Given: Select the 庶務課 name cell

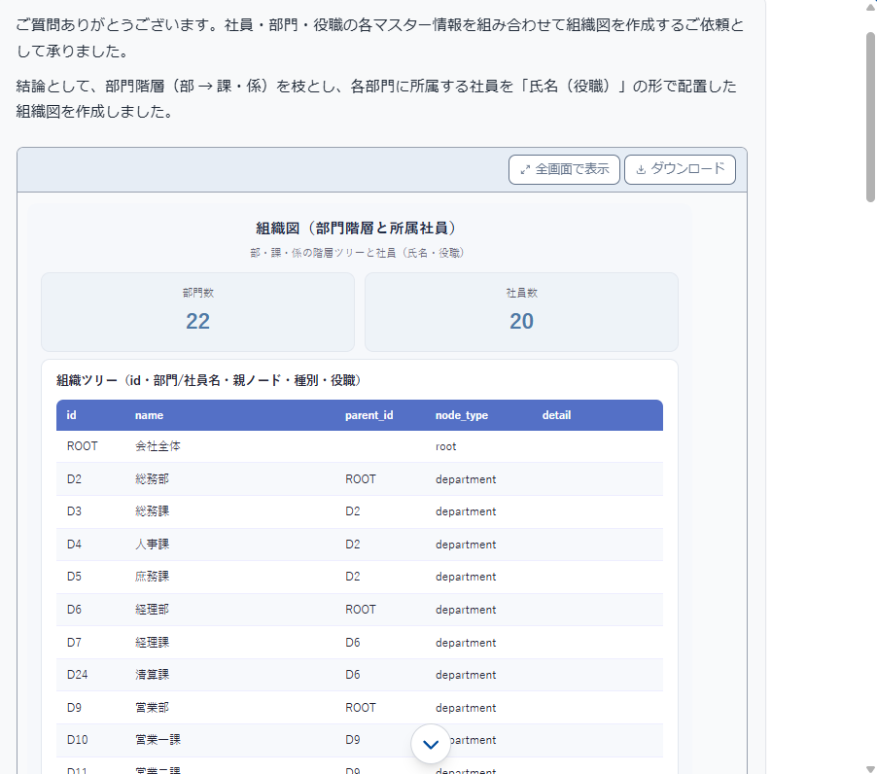Looking at the screenshot, I should pyautogui.click(x=152, y=577).
